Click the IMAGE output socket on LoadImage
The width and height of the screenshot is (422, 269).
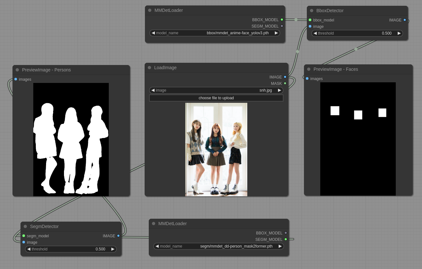pos(285,77)
